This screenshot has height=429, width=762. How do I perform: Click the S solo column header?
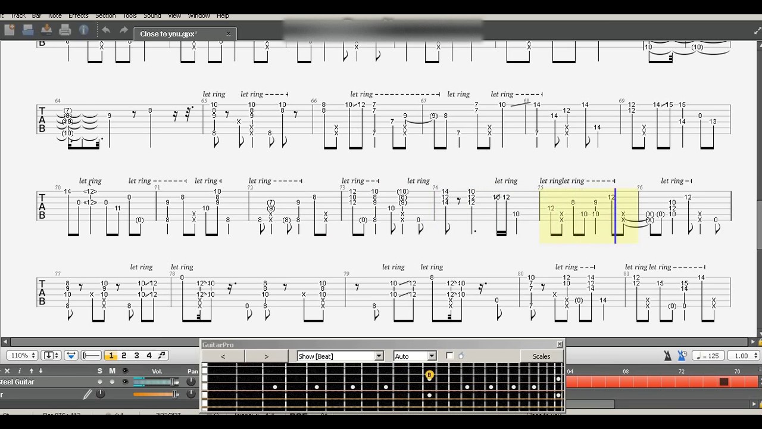(100, 371)
